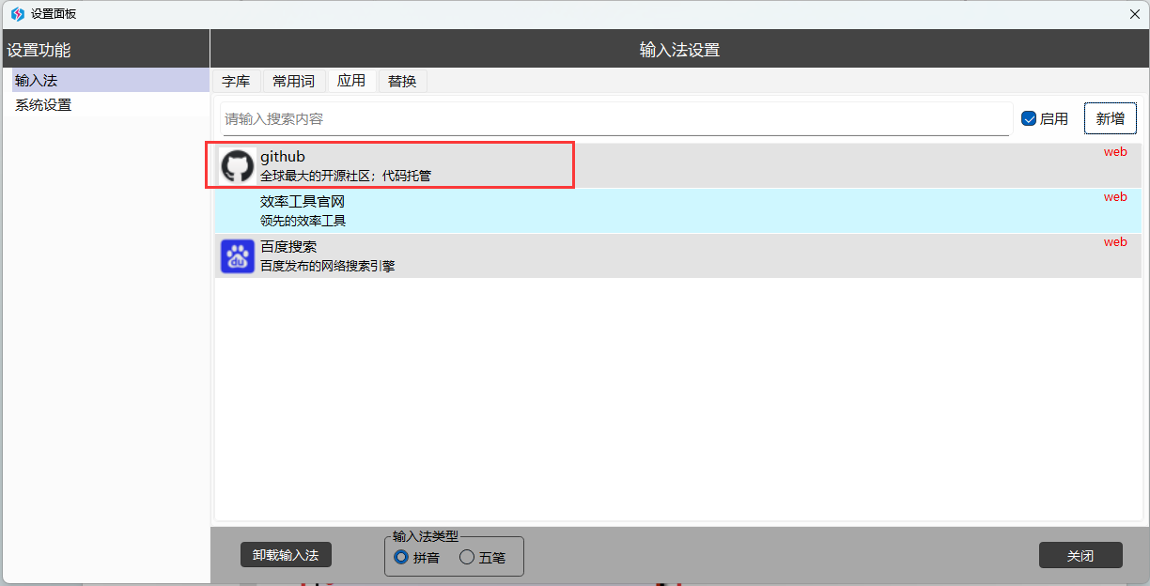1150x586 pixels.
Task: Click the web label on 百度搜索 row
Action: coord(1115,242)
